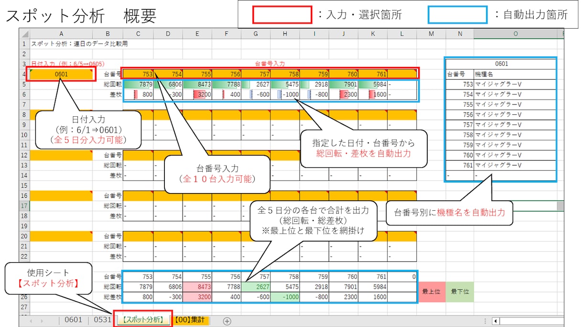The height and width of the screenshot is (327, 583).
Task: Select マイジャグラーV next to 757
Action: 515,124
